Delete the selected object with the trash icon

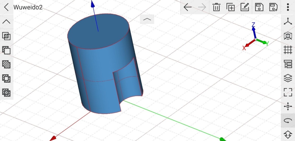coord(216,7)
